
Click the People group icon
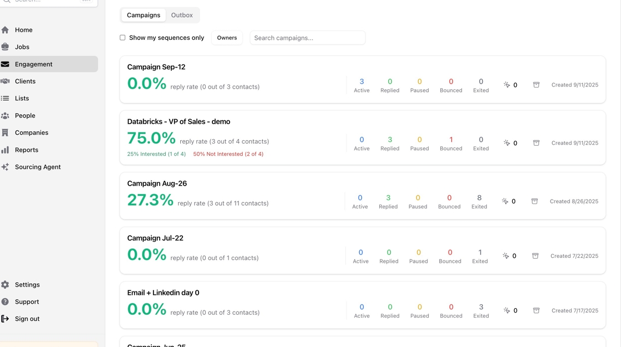pyautogui.click(x=6, y=116)
